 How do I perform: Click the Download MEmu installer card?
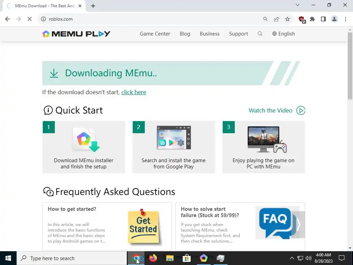(83, 147)
